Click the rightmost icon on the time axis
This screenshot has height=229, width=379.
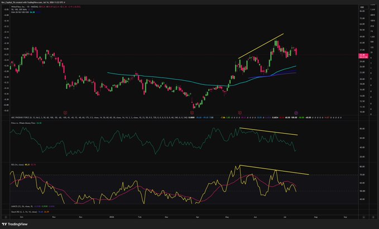(372, 217)
